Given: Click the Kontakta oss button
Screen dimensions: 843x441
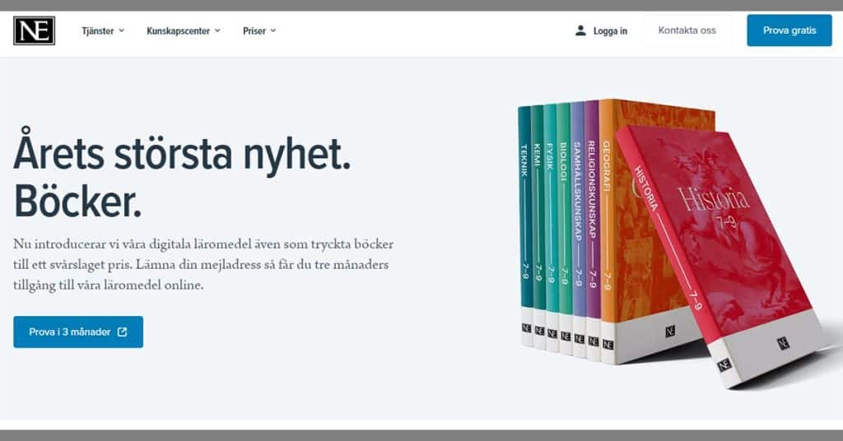Looking at the screenshot, I should point(687,30).
